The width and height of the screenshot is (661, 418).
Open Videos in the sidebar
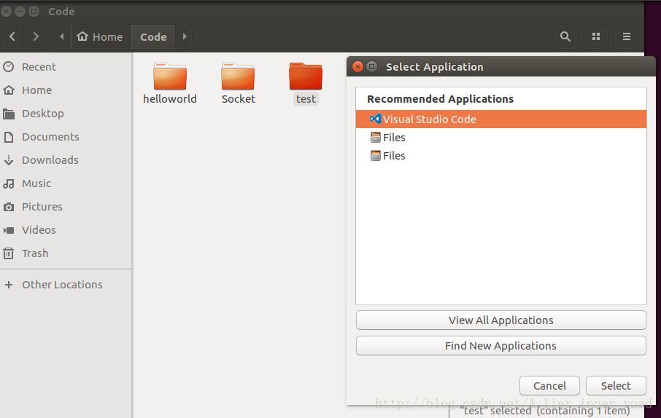coord(66,230)
